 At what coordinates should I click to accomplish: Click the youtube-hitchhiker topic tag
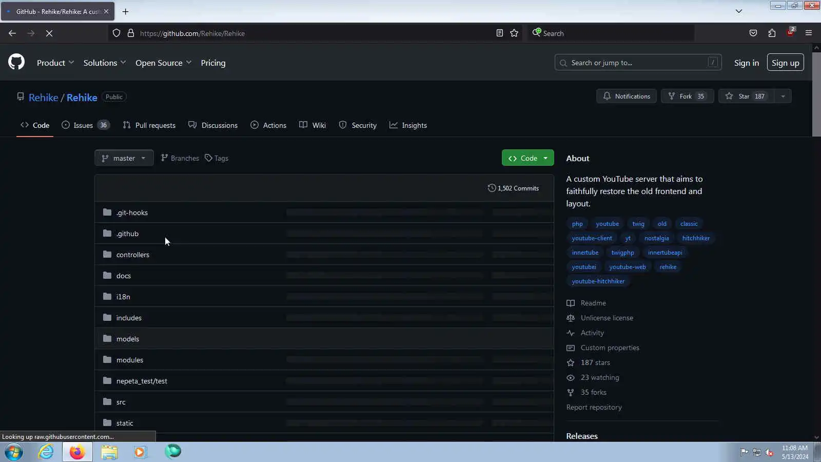pyautogui.click(x=598, y=281)
